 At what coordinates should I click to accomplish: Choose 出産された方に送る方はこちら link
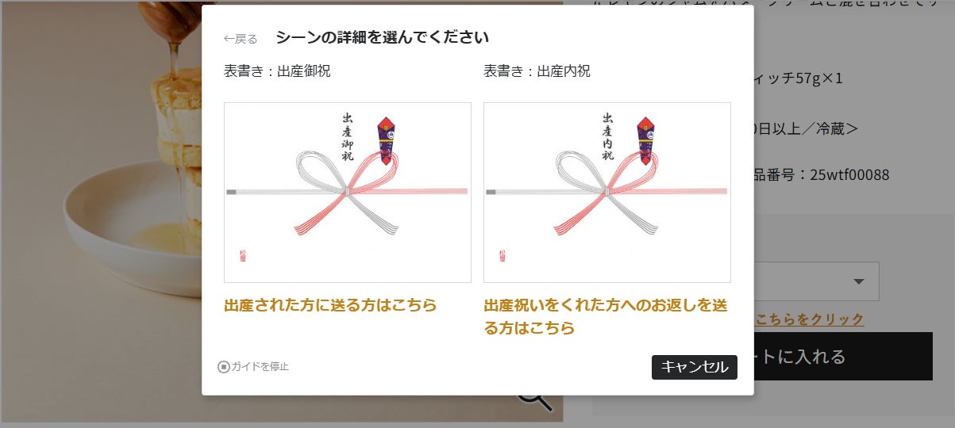click(330, 305)
